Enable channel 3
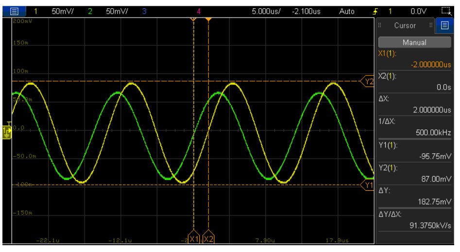The width and height of the screenshot is (460, 252). [x=144, y=12]
